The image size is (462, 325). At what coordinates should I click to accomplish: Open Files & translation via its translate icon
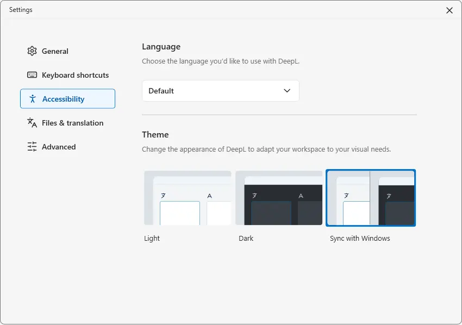tap(32, 123)
